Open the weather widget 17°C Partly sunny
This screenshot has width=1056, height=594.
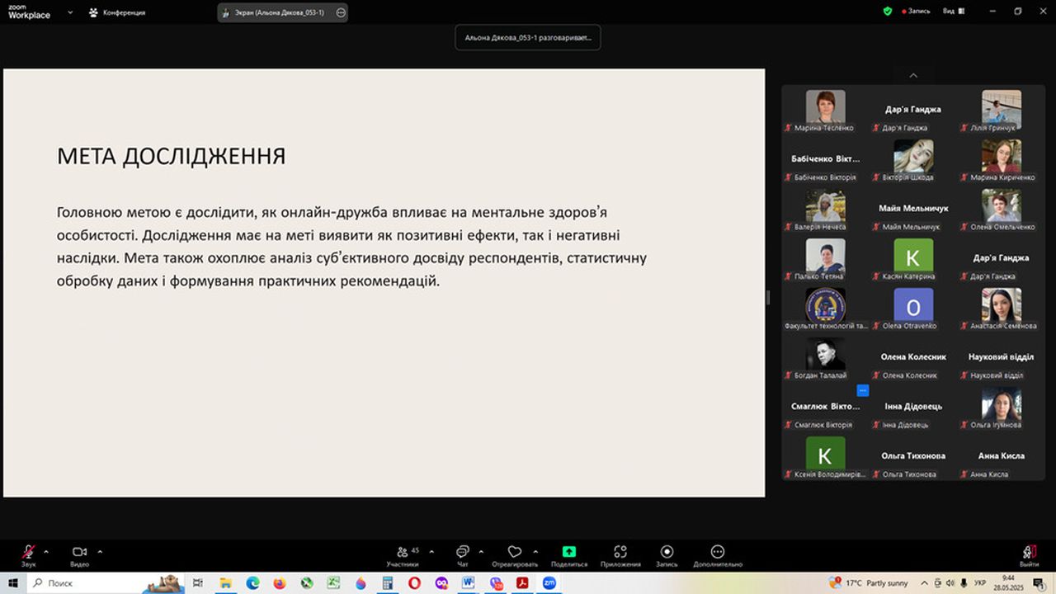tap(869, 582)
